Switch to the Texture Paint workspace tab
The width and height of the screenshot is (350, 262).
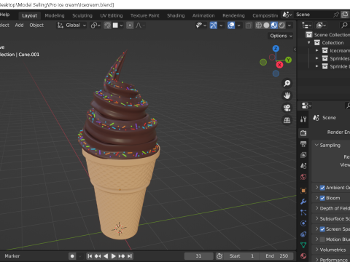[145, 15]
